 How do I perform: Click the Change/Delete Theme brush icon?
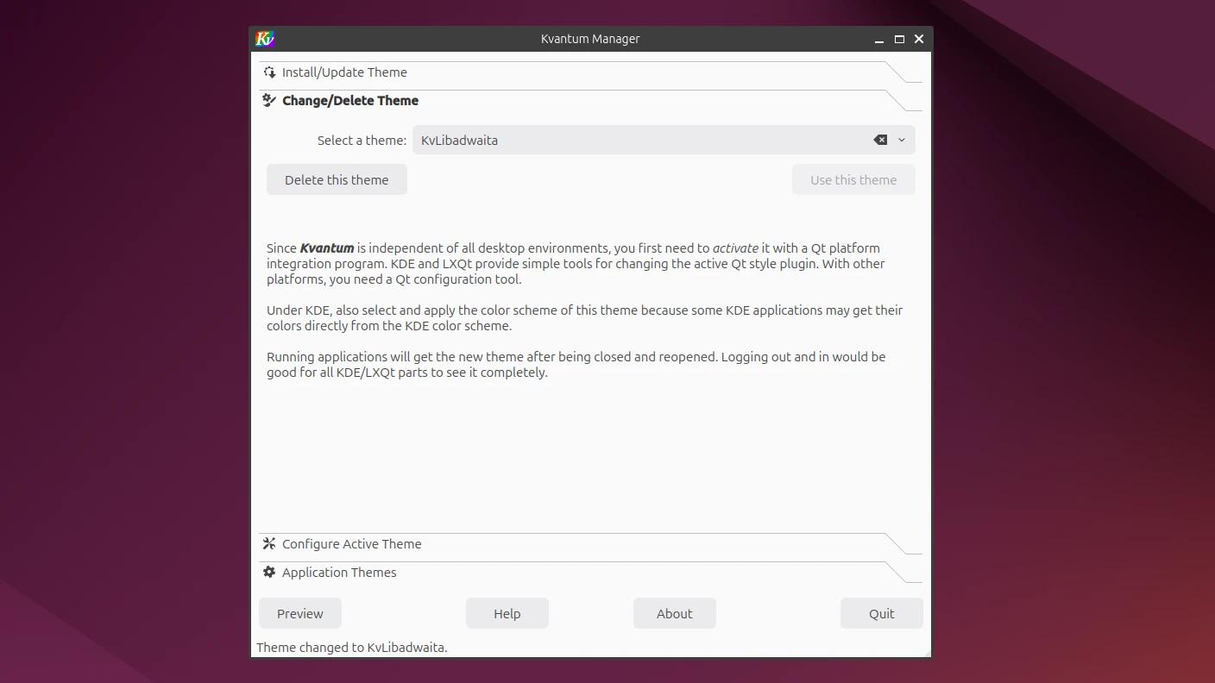[x=269, y=101]
